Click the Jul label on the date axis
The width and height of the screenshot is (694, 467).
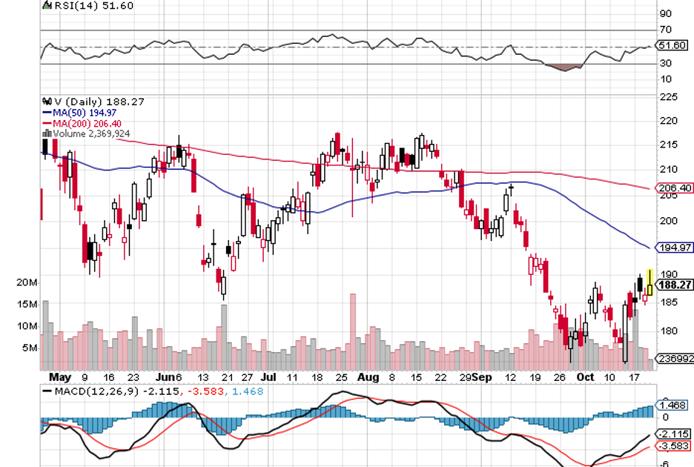tap(268, 377)
